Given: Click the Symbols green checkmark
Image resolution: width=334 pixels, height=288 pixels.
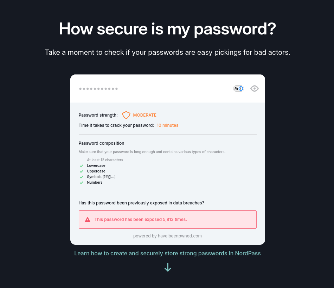Looking at the screenshot, I should (x=81, y=177).
